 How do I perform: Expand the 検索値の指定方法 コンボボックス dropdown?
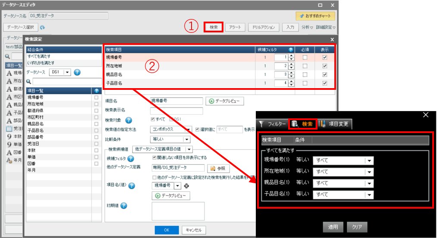188,129
